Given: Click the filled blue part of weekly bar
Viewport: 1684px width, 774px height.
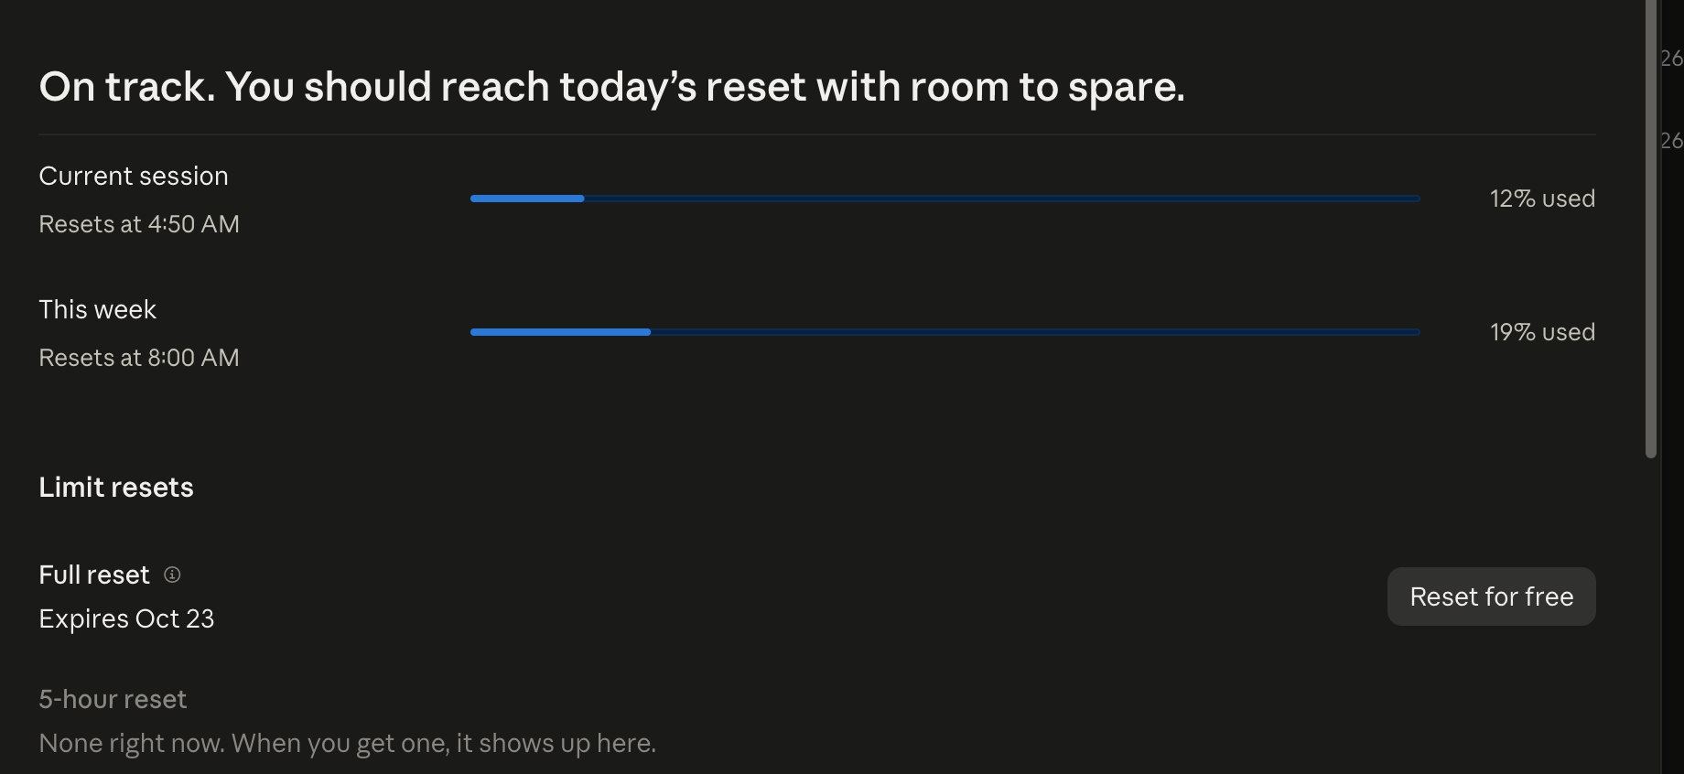Looking at the screenshot, I should point(560,332).
